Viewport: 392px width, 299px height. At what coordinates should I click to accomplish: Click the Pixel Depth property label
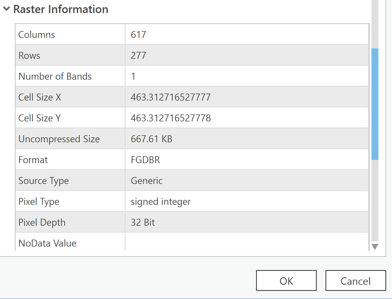click(42, 223)
